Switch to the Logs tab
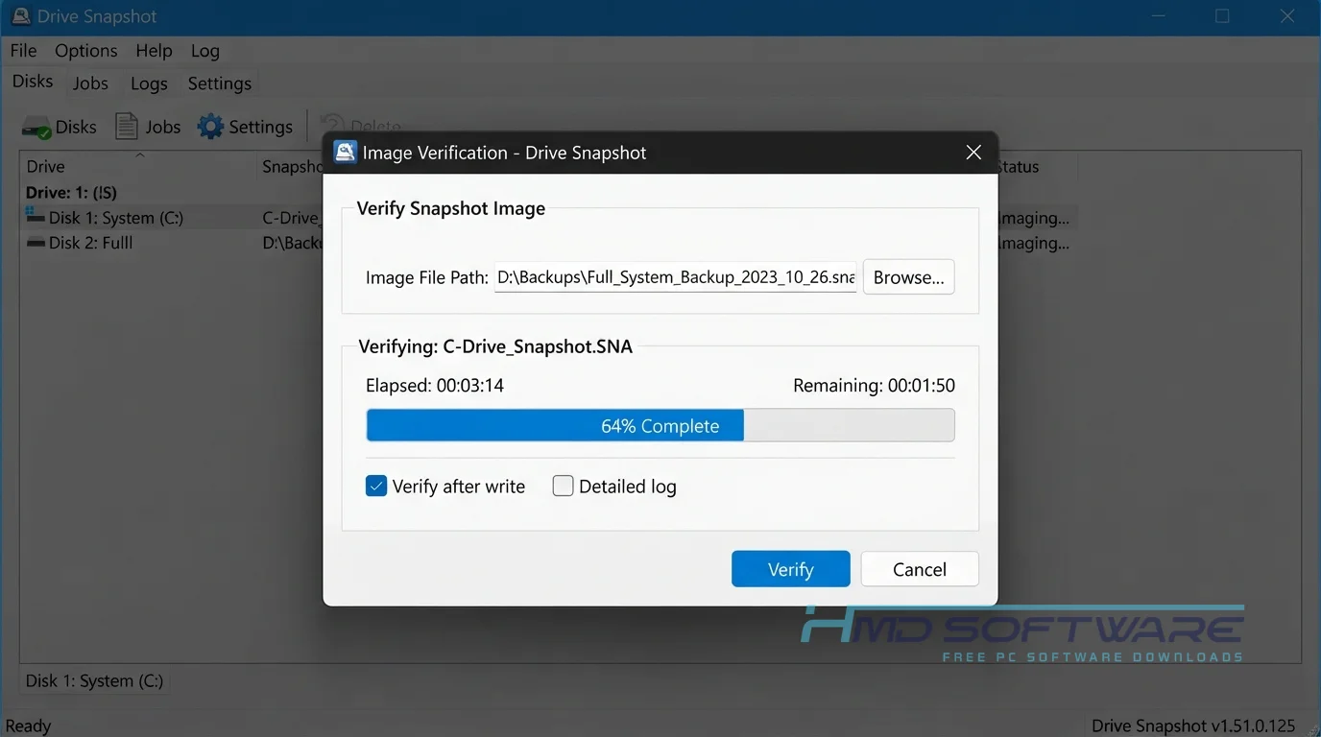Viewport: 1321px width, 737px height. pos(149,83)
